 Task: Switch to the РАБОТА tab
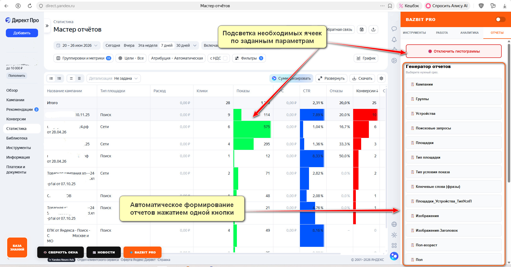click(442, 33)
